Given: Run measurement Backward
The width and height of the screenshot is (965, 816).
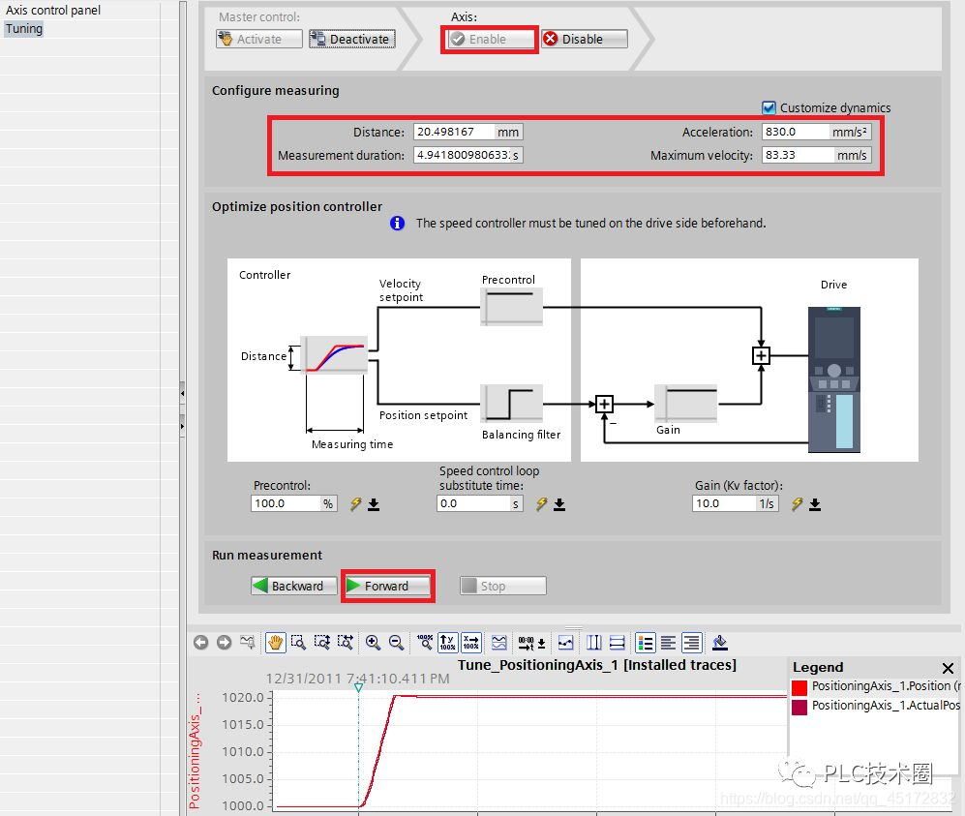Looking at the screenshot, I should [x=294, y=586].
